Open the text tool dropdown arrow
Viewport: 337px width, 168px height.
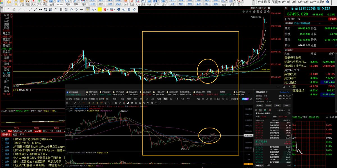96,10
